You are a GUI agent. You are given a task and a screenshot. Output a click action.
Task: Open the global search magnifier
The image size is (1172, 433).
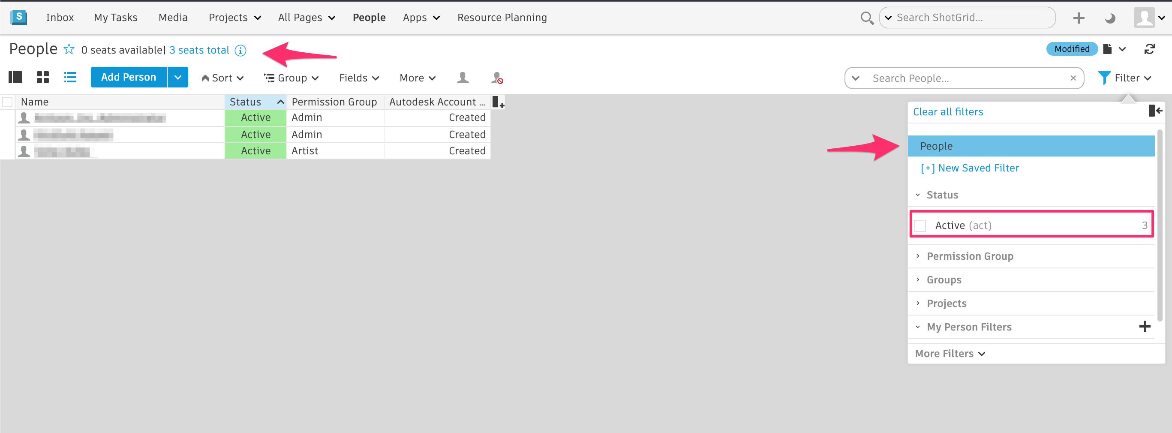pos(867,18)
